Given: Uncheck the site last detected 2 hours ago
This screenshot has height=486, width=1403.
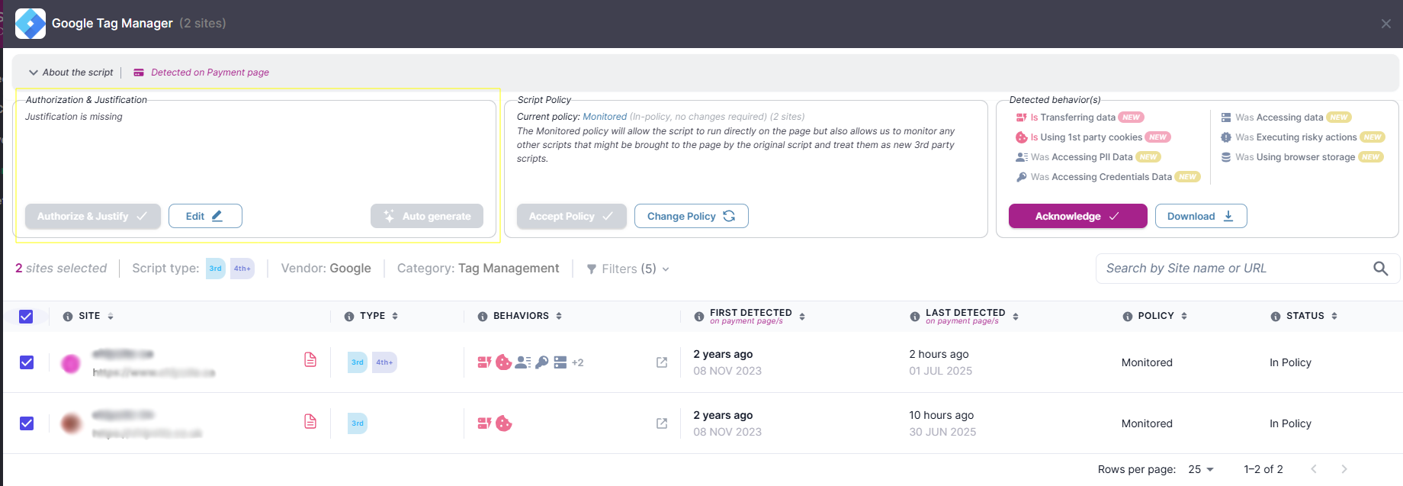Looking at the screenshot, I should pos(27,362).
